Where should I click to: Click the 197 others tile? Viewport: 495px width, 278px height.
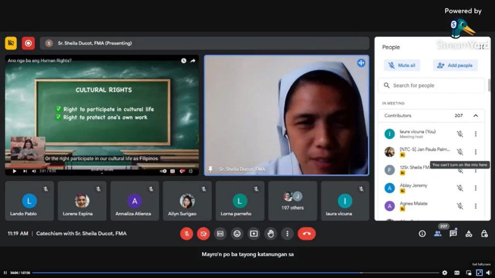click(292, 201)
